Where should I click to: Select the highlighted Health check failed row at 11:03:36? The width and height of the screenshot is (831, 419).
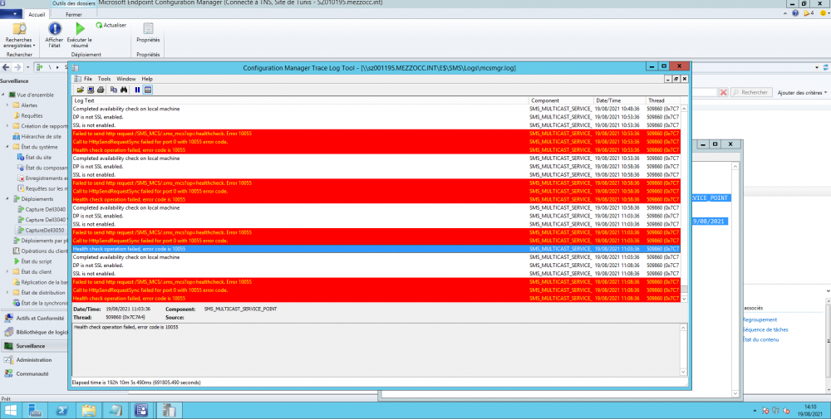[x=376, y=249]
